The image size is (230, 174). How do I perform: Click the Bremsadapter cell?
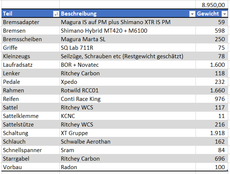(21, 22)
